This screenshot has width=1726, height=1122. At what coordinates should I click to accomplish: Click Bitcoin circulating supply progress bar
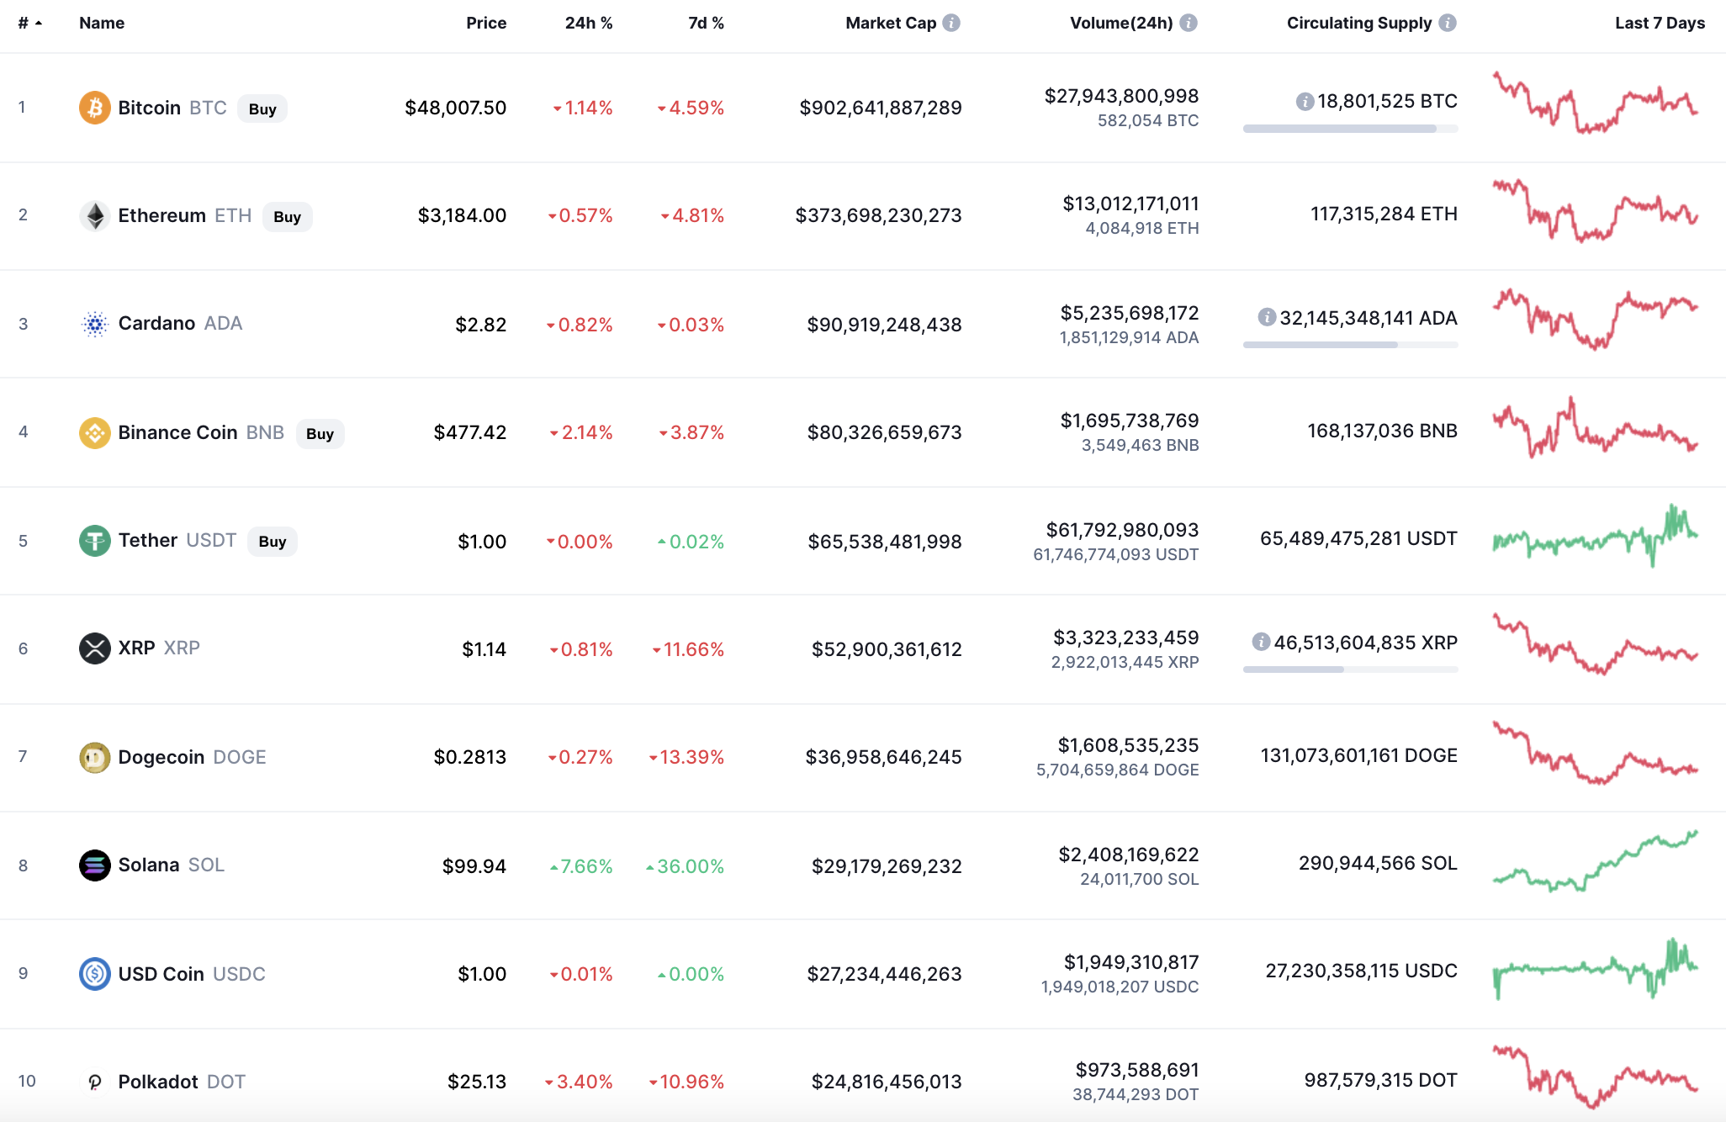[1351, 129]
